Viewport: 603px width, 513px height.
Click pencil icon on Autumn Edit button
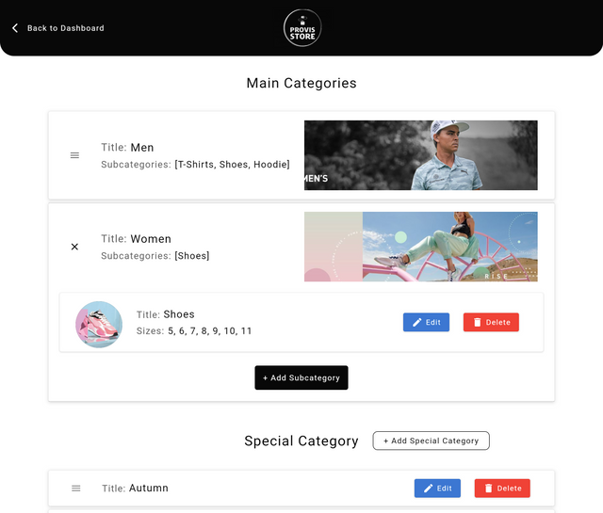click(x=428, y=489)
